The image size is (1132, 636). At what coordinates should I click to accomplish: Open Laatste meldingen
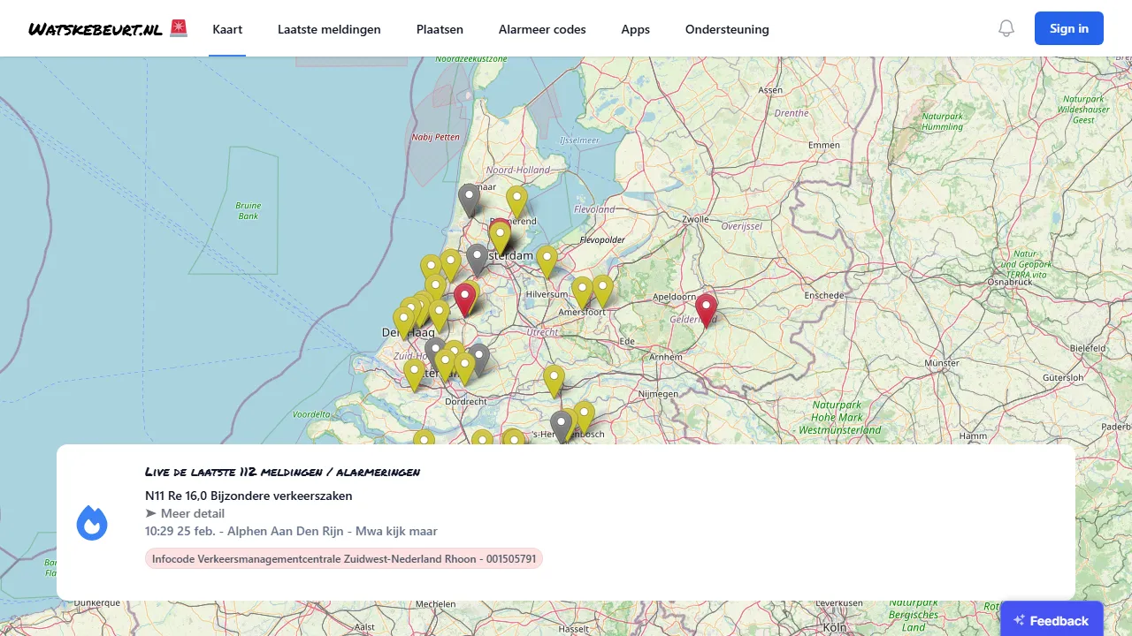(329, 28)
